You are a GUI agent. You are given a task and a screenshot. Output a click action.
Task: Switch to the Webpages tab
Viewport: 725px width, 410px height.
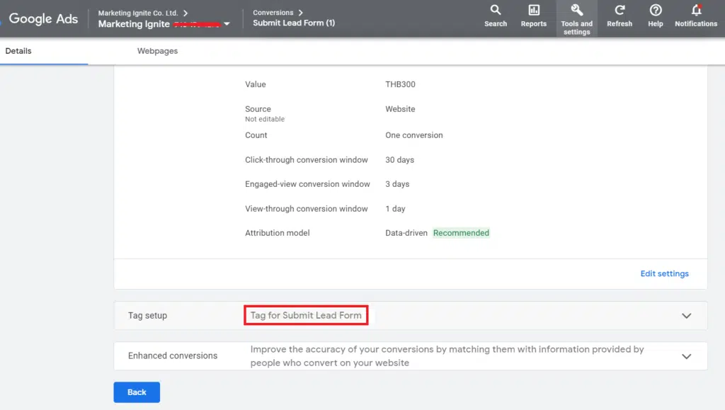point(157,51)
